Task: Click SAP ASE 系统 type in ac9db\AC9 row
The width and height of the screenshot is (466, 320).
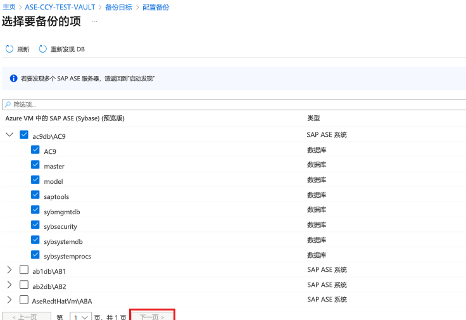Action: pyautogui.click(x=327, y=135)
